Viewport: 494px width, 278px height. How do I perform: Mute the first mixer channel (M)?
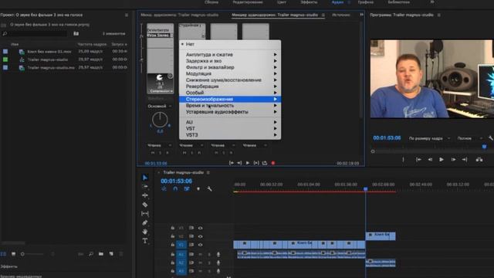point(153,153)
